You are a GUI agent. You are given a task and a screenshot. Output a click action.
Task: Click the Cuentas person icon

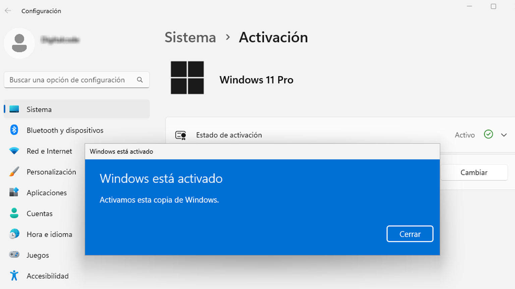tap(14, 213)
